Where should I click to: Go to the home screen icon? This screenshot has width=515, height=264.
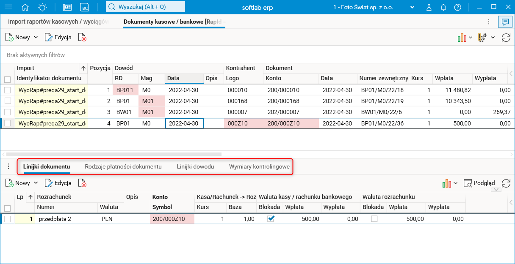[25, 7]
